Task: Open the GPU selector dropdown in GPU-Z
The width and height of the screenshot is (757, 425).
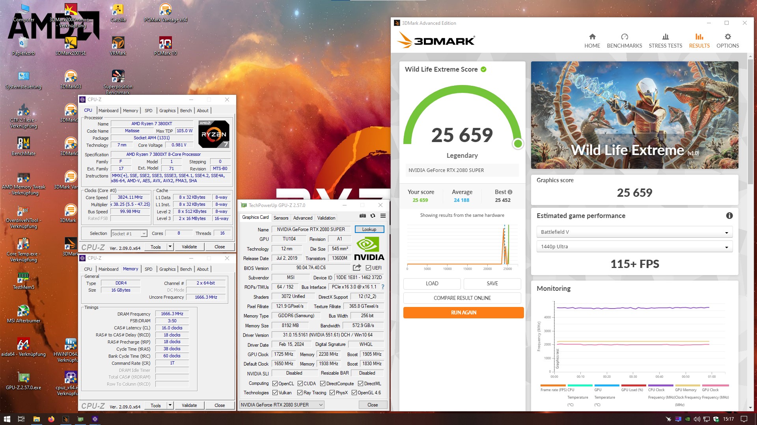Action: (x=282, y=405)
